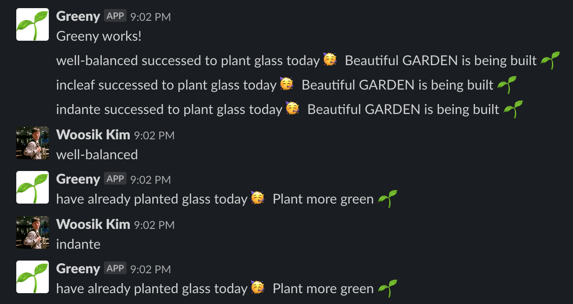Viewport: 573px width, 304px height.
Task: Click the Greeny bot avatar at the top
Action: [x=32, y=24]
